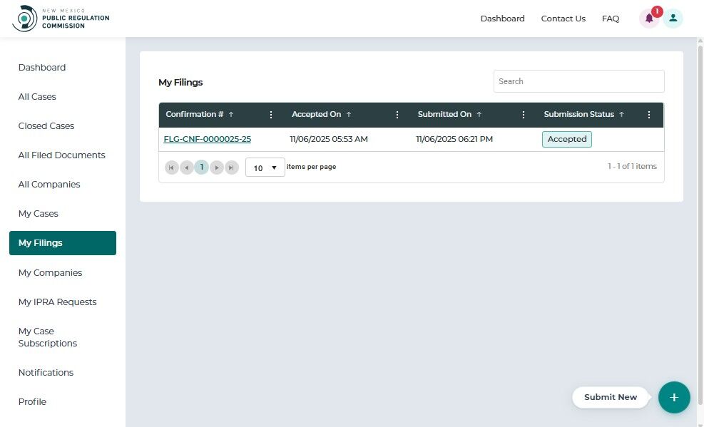Click the Contact Us link
The width and height of the screenshot is (704, 427).
563,19
